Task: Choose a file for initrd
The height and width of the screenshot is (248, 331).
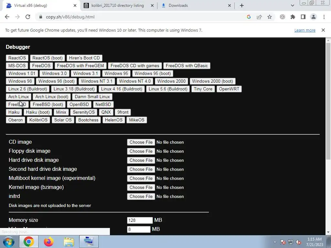Action: point(141,196)
